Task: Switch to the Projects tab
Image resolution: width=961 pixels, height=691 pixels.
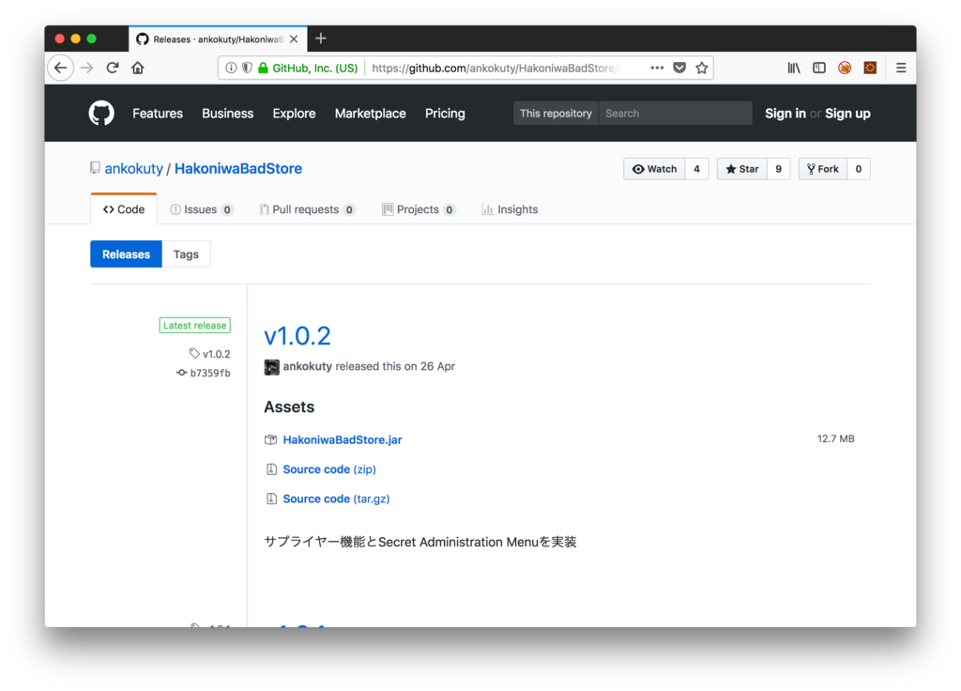Action: [x=419, y=209]
